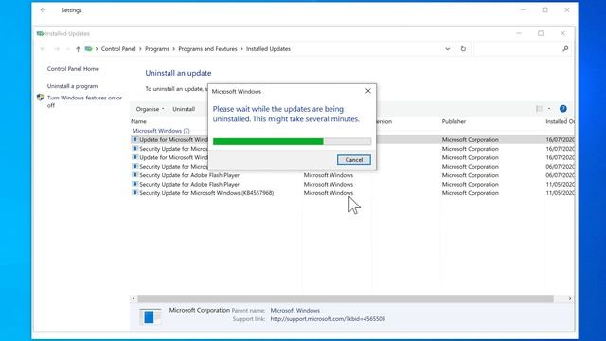Select Programs in the breadcrumb path
The width and height of the screenshot is (606, 341).
pyautogui.click(x=157, y=49)
